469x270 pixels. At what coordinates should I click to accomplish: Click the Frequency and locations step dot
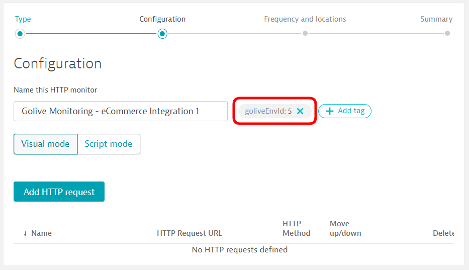pyautogui.click(x=305, y=34)
